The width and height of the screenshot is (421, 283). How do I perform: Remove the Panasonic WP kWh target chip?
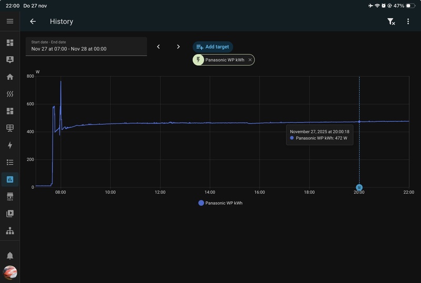pyautogui.click(x=250, y=60)
